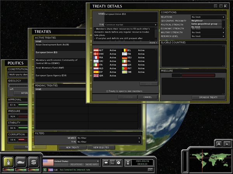Click the Politics Corruption red bar
233x174 pixels.
[x=23, y=140]
